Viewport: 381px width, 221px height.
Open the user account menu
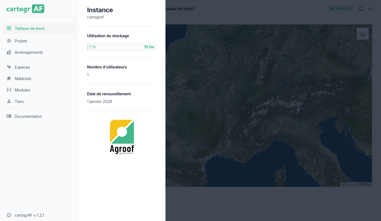370,9
